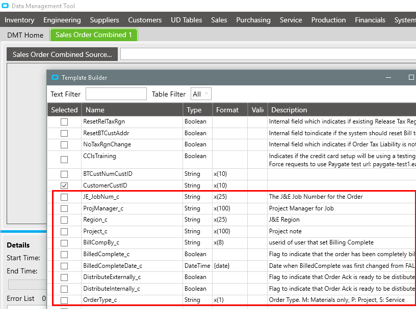Screen dimensions: 416x309
Task: Open the Sales menu
Action: tap(219, 20)
